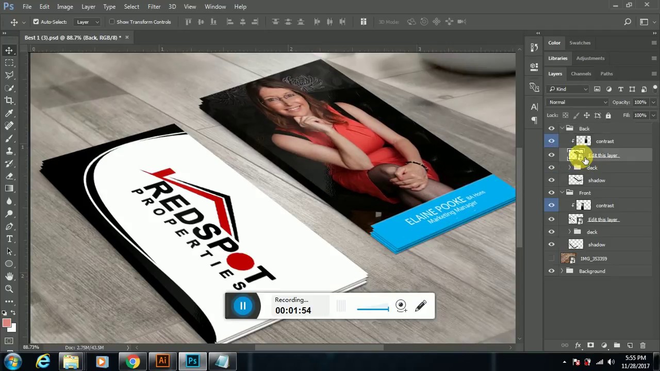Viewport: 660px width, 371px height.
Task: Hide shadow layer in Back group
Action: 552,180
